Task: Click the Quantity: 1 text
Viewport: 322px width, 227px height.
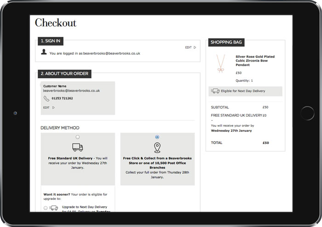Action: tap(244, 80)
